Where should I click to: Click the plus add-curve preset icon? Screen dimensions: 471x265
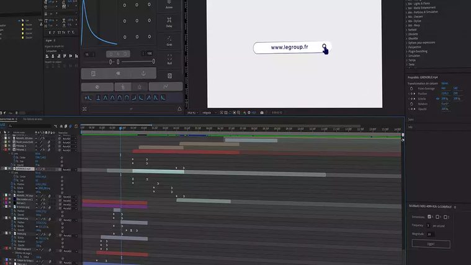coord(88,98)
